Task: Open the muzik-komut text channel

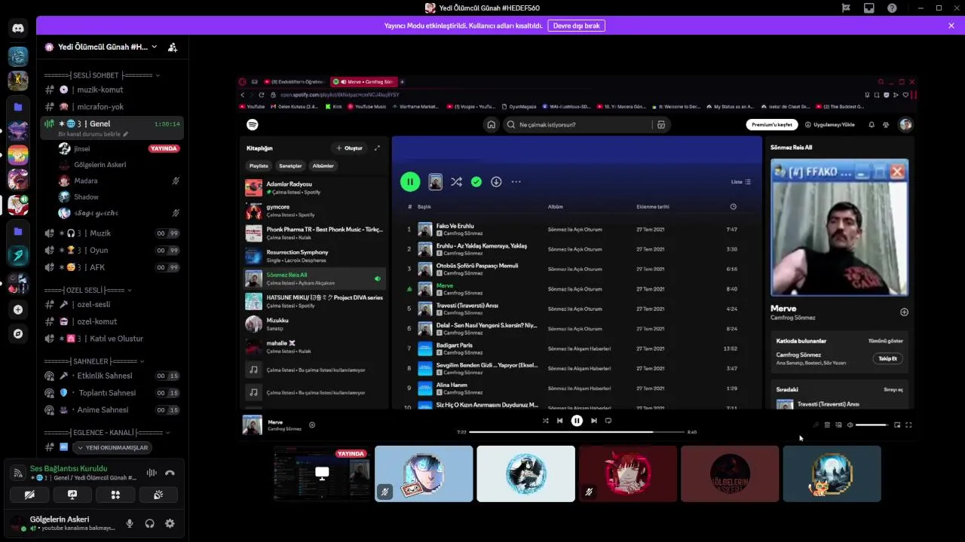Action: coord(112,90)
